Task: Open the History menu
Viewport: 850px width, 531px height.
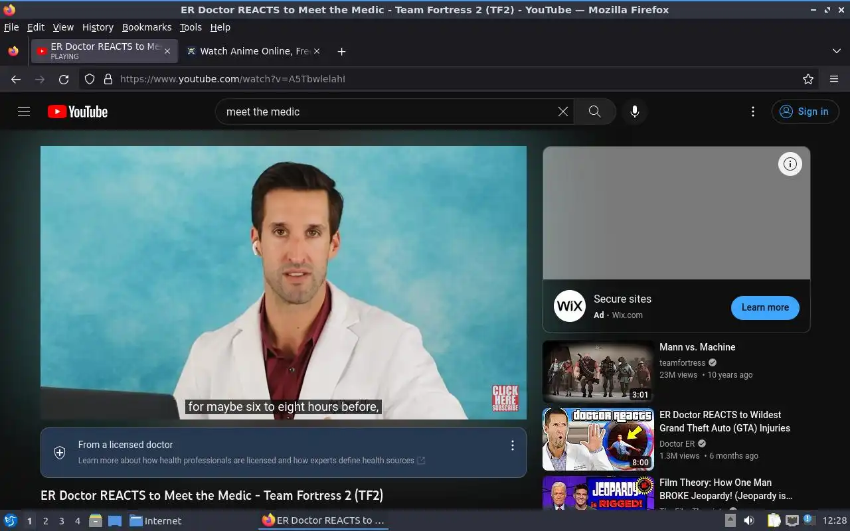Action: 98,27
